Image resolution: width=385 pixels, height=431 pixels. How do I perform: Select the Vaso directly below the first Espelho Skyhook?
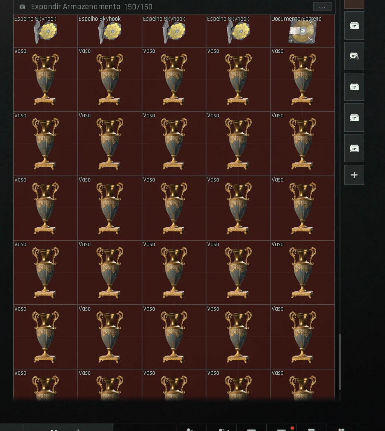[x=45, y=79]
